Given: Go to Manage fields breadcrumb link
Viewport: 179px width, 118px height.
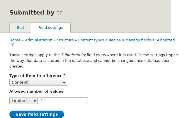Looking at the screenshot, I should click(x=138, y=40).
